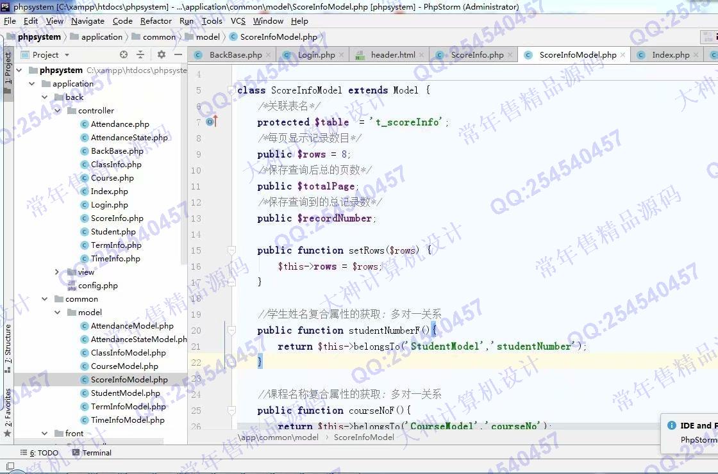Open the Refactor menu
718x474 pixels.
coord(156,21)
